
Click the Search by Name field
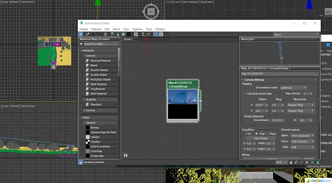101,44
